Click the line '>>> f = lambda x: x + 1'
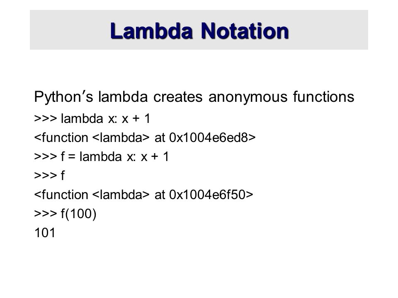 (102, 156)
